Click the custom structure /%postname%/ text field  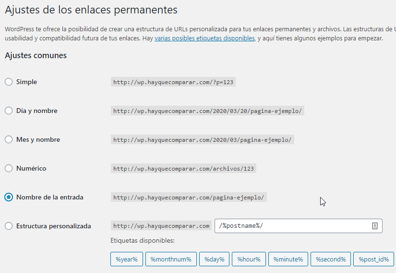pos(293,226)
